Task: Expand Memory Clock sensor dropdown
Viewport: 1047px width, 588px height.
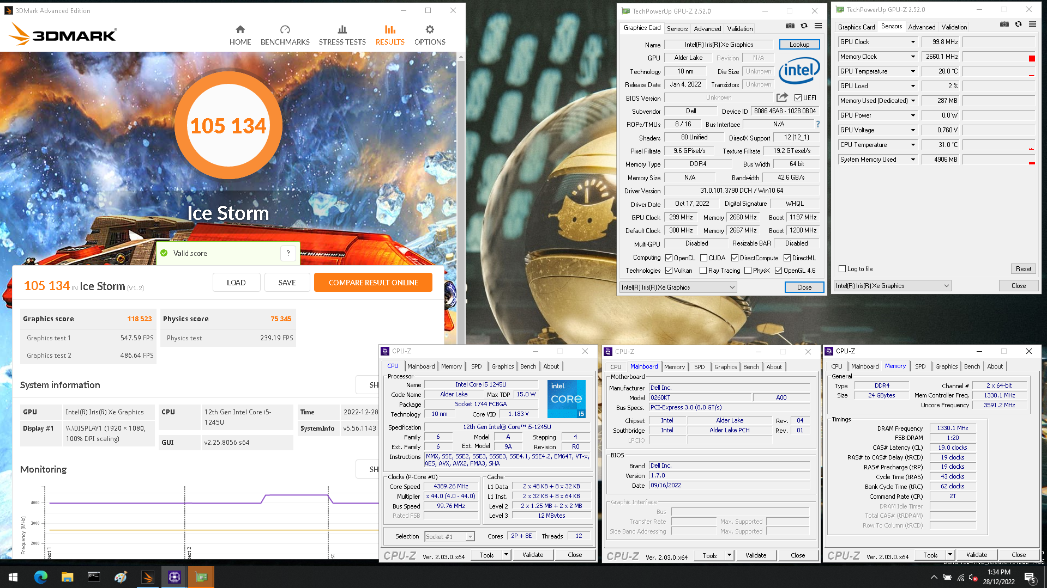Action: (912, 57)
